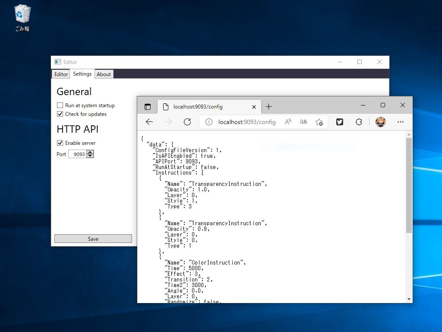
Task: Uncheck Check for updates
Action: (x=59, y=114)
